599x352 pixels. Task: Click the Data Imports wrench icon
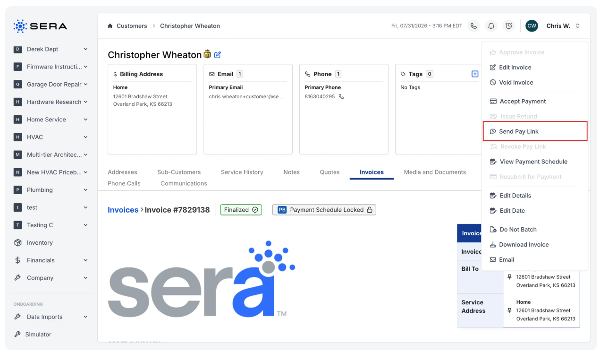[x=18, y=317]
